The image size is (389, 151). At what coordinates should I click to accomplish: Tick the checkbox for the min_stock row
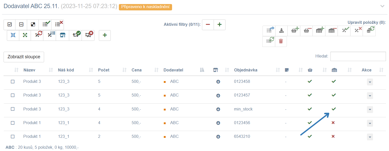[13, 109]
